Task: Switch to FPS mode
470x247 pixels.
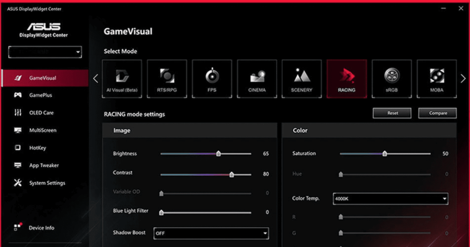Action: (212, 79)
